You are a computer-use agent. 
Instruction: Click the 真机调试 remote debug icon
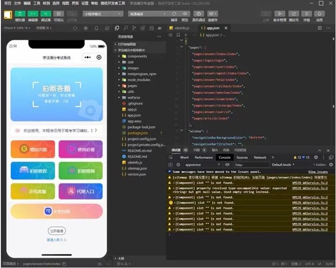pyautogui.click(x=198, y=14)
